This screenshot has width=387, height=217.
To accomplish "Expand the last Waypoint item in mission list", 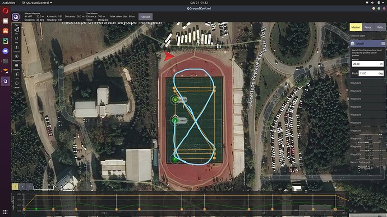I will 367,154.
